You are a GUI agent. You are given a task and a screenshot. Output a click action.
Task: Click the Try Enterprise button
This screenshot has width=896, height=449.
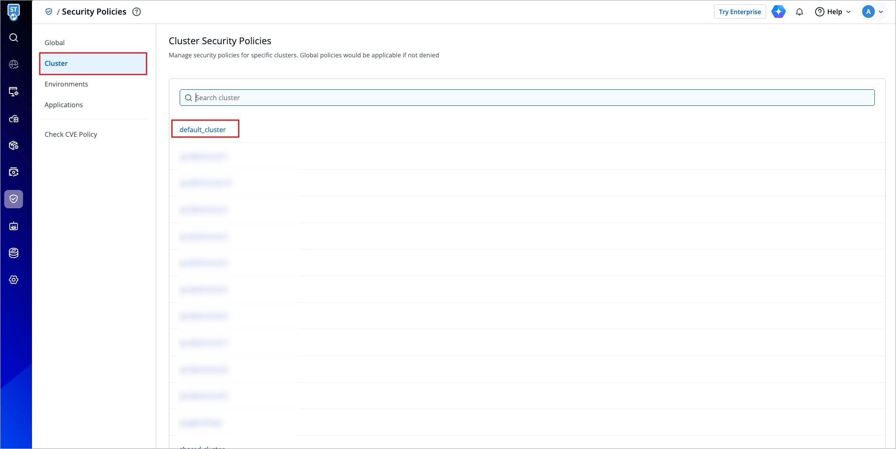pyautogui.click(x=739, y=12)
